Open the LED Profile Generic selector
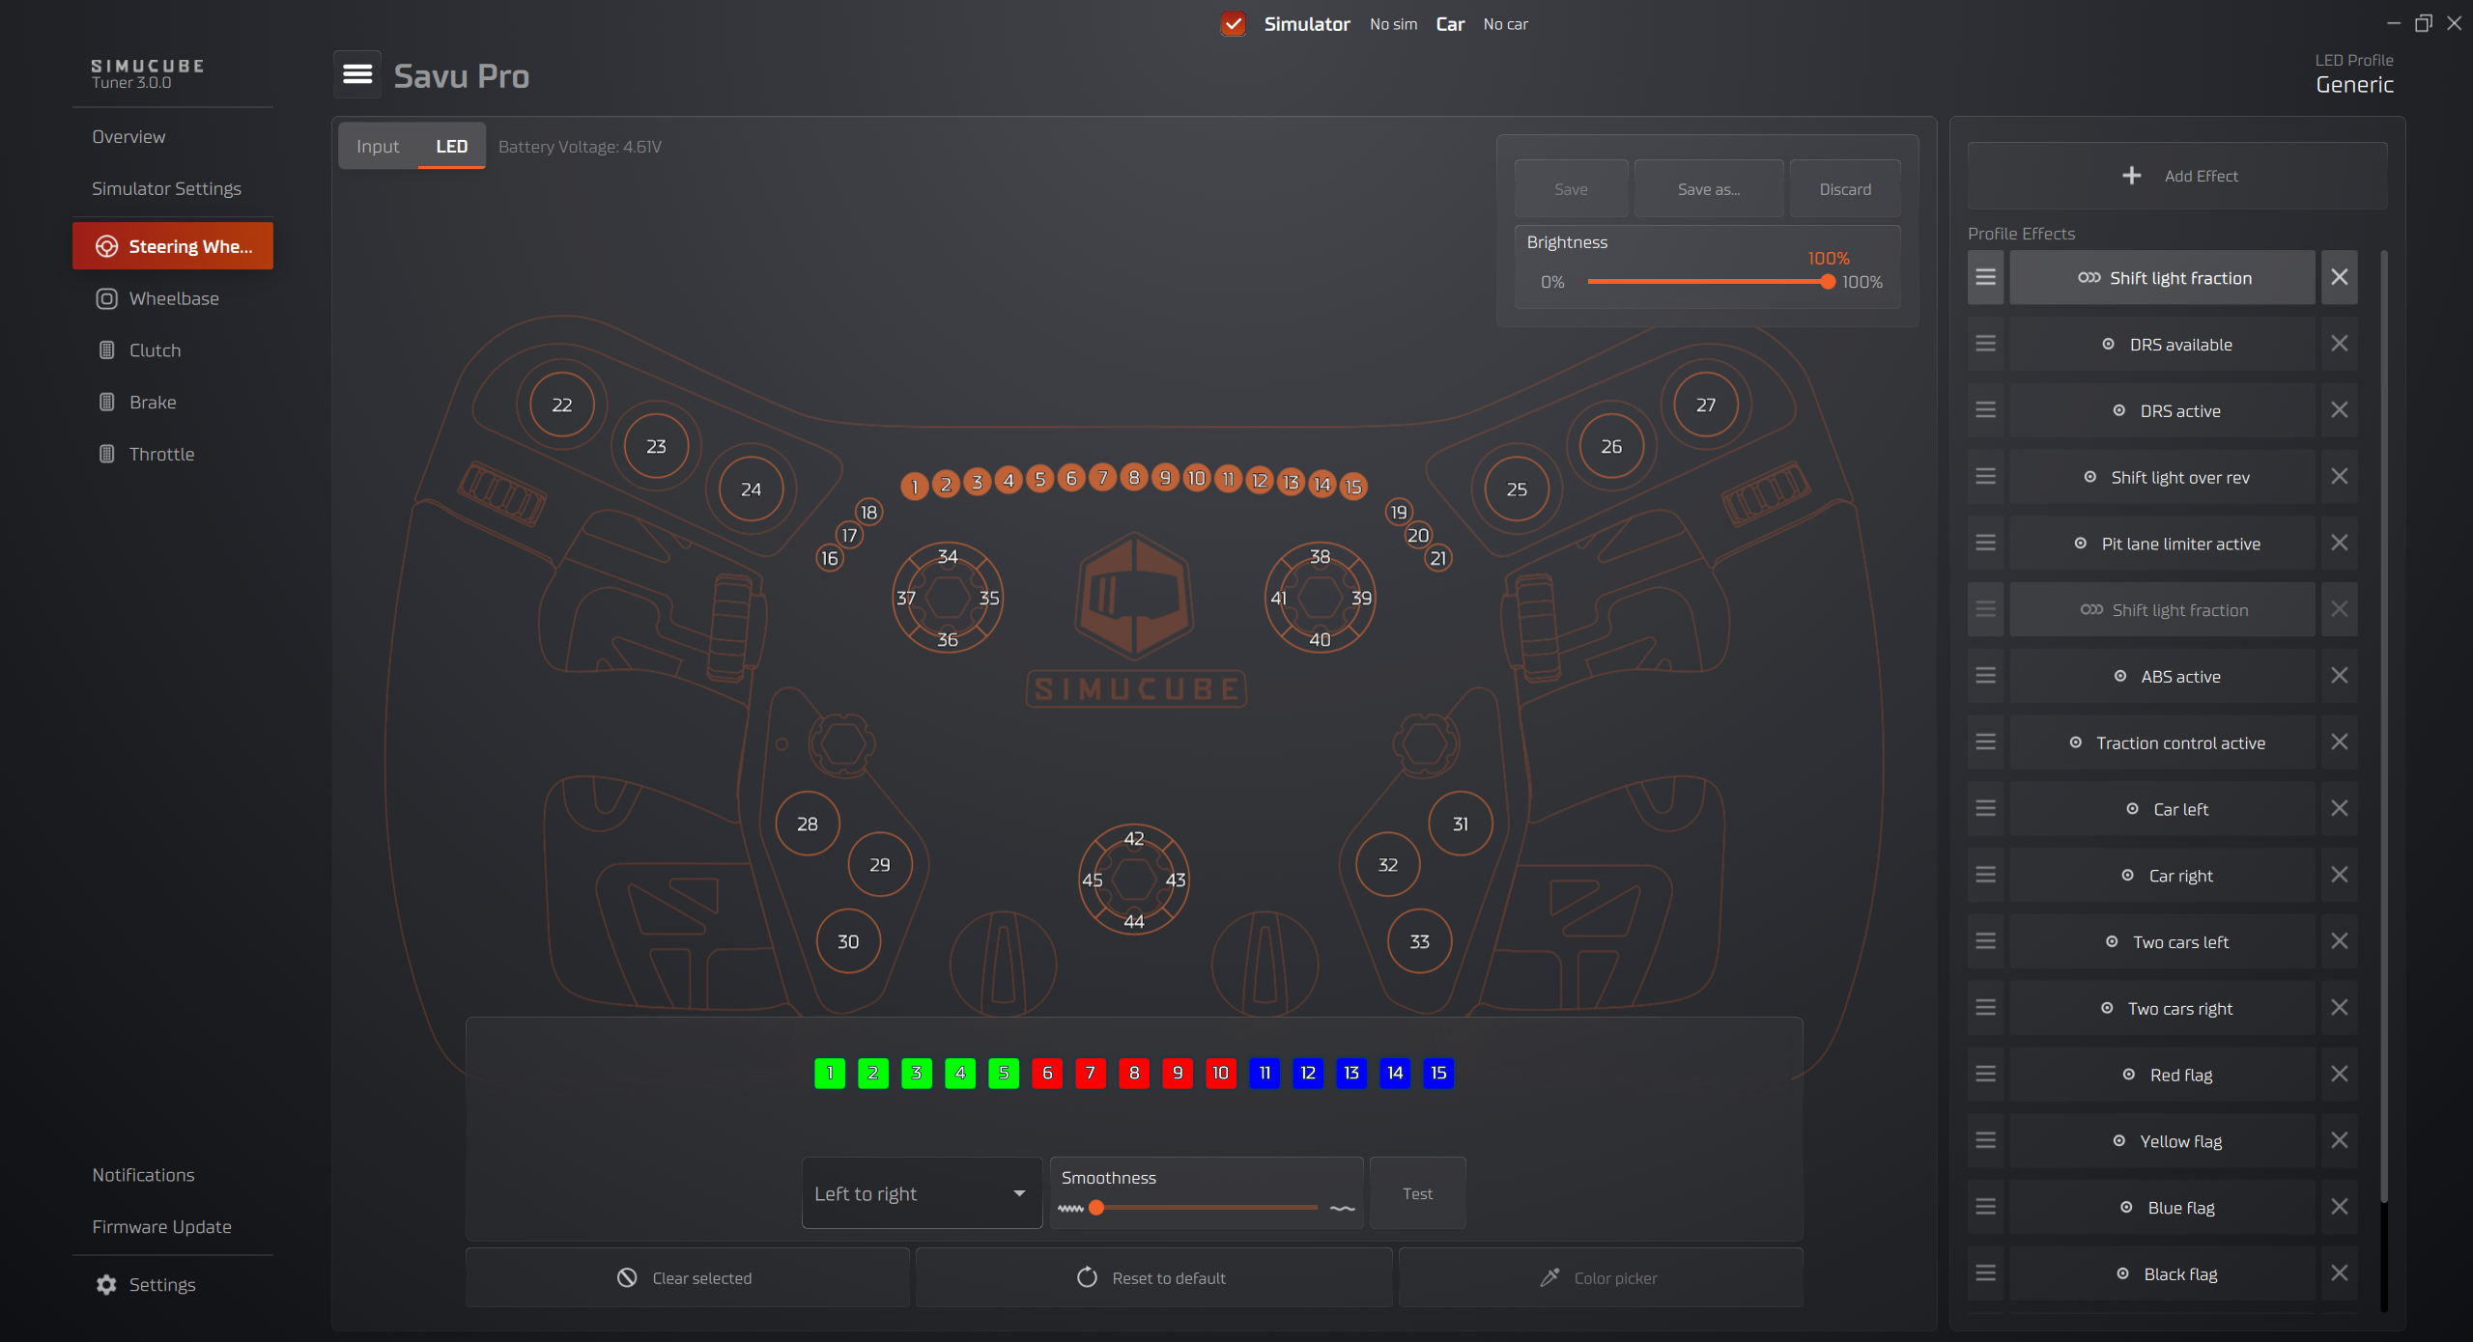Viewport: 2473px width, 1342px height. pos(2353,84)
